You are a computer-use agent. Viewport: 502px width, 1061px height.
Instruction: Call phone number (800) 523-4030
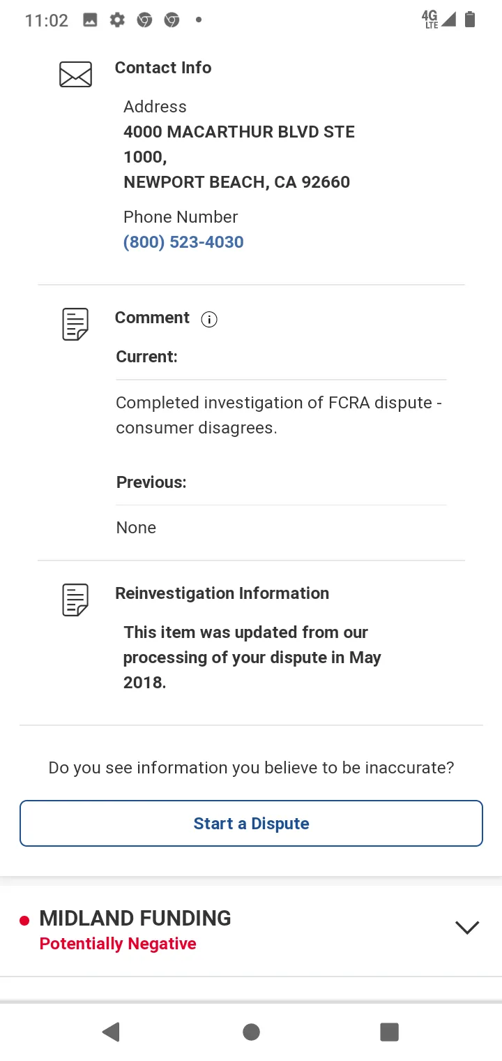[x=183, y=242]
